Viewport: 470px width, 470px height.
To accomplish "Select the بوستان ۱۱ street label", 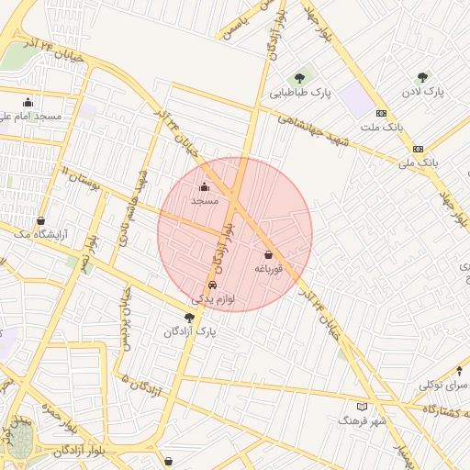I will tap(81, 179).
